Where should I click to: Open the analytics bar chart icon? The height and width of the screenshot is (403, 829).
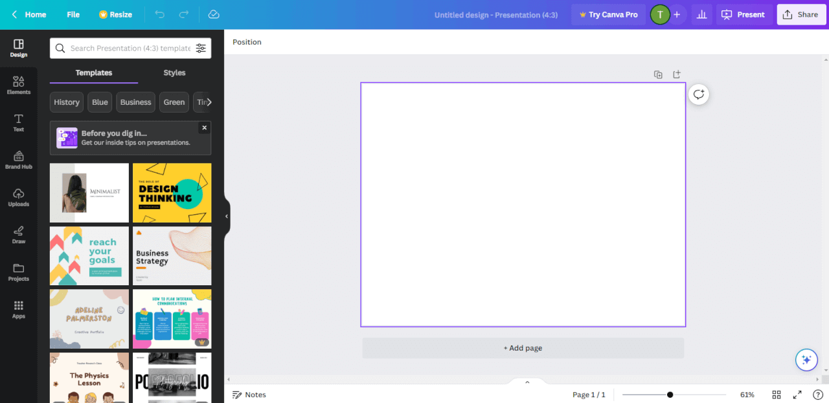[701, 14]
